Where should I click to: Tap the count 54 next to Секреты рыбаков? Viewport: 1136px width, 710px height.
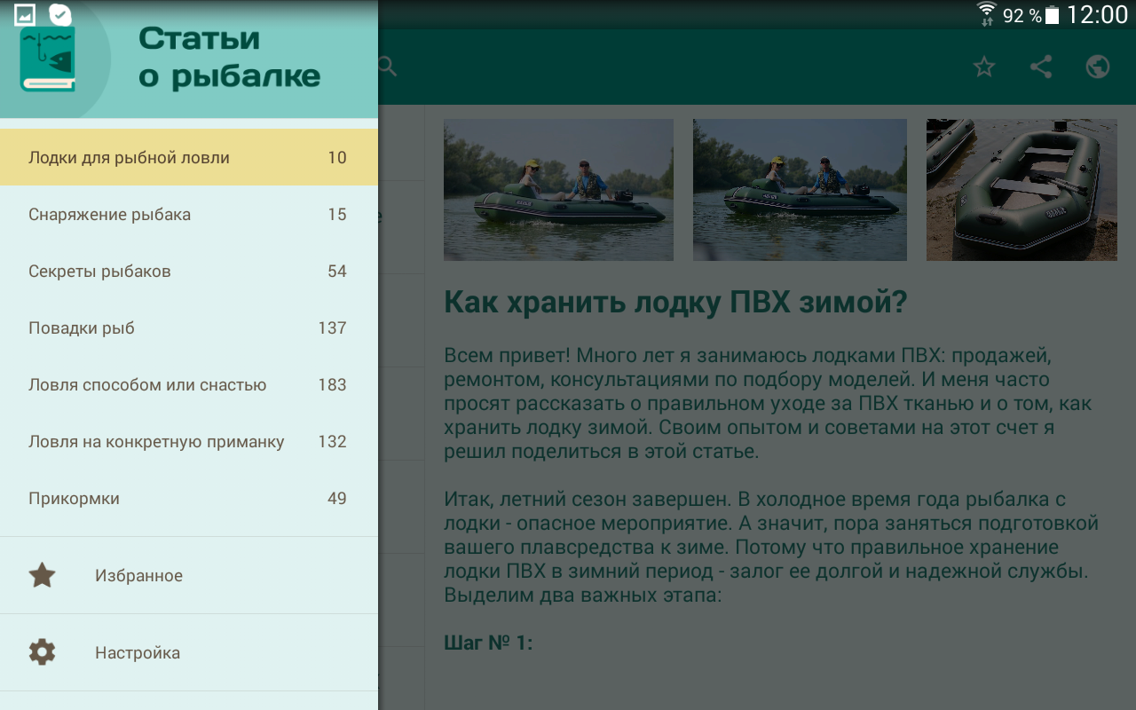337,272
